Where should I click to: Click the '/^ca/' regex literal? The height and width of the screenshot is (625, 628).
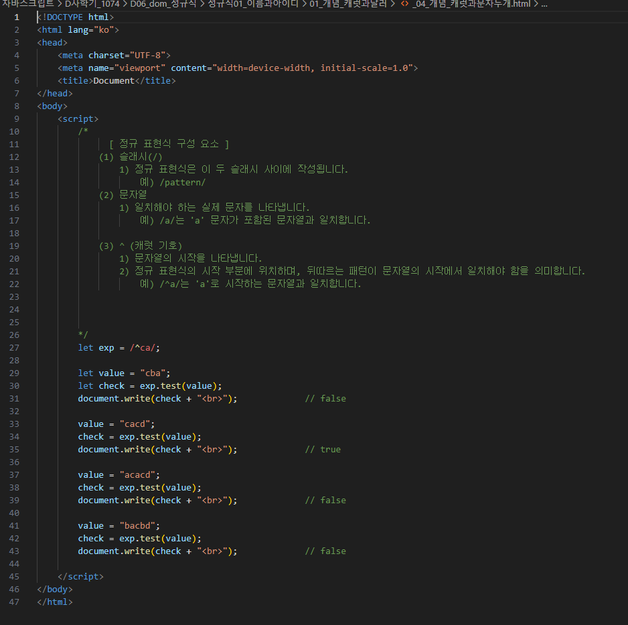coord(142,347)
